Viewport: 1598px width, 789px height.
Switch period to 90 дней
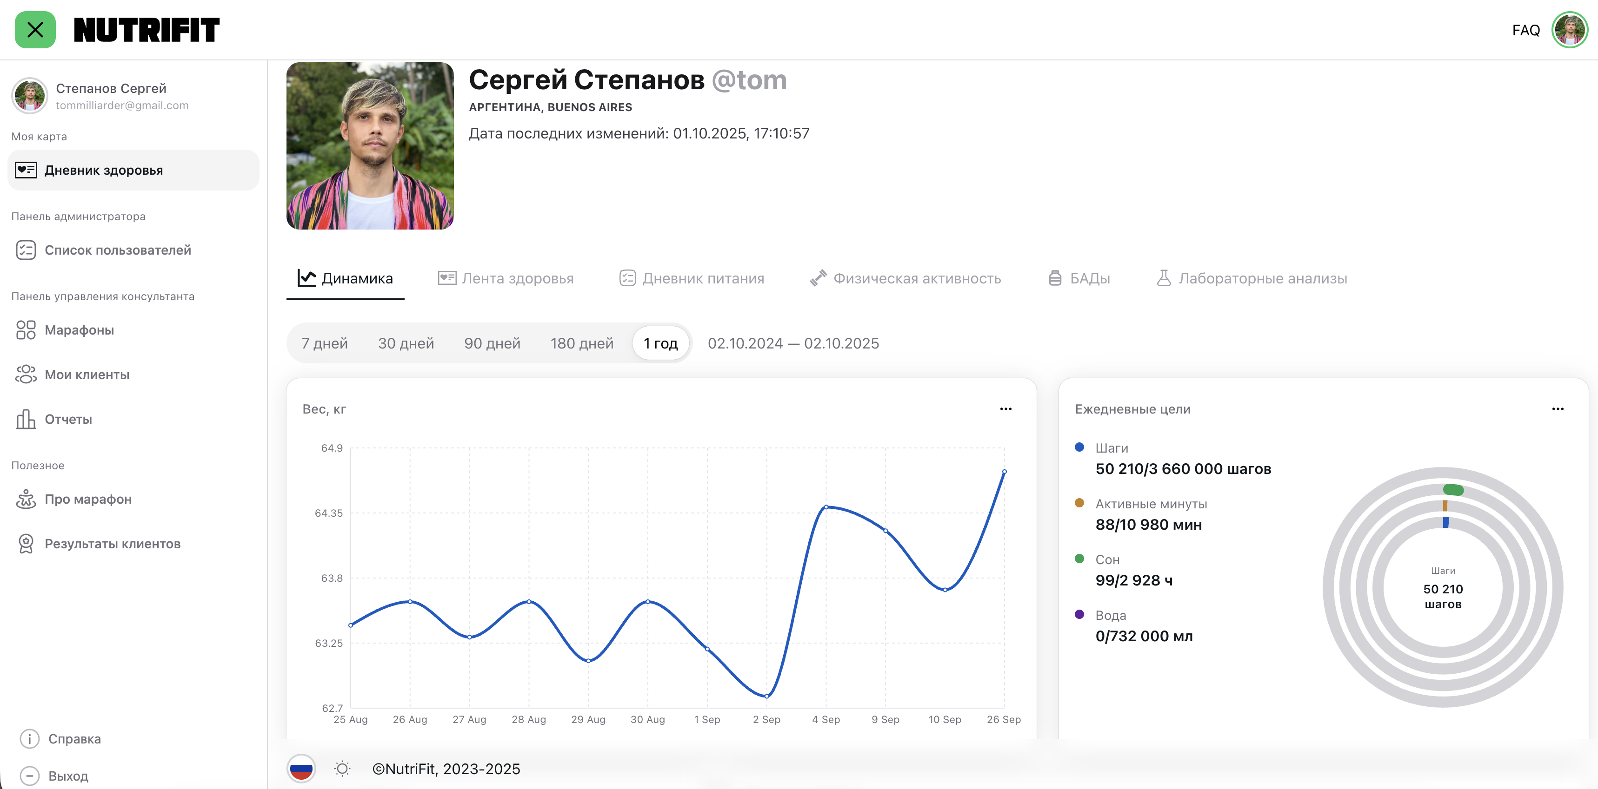[492, 343]
